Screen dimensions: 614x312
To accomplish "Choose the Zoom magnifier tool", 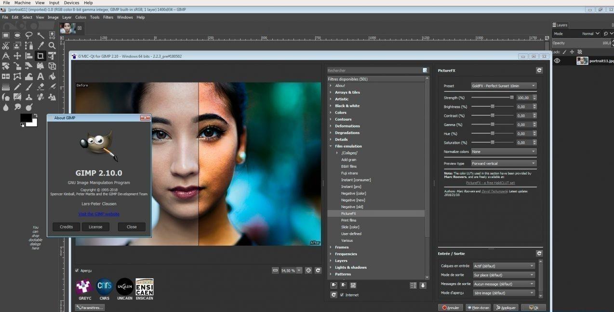I will pyautogui.click(x=52, y=46).
